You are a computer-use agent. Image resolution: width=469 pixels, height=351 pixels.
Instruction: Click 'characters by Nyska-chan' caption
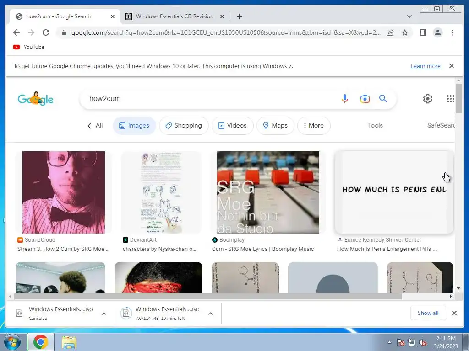(159, 249)
